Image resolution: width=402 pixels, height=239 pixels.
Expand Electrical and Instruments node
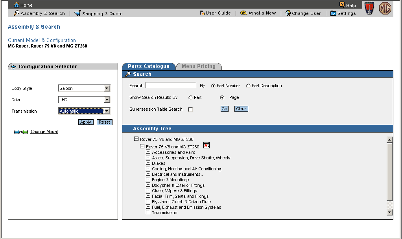click(x=148, y=174)
